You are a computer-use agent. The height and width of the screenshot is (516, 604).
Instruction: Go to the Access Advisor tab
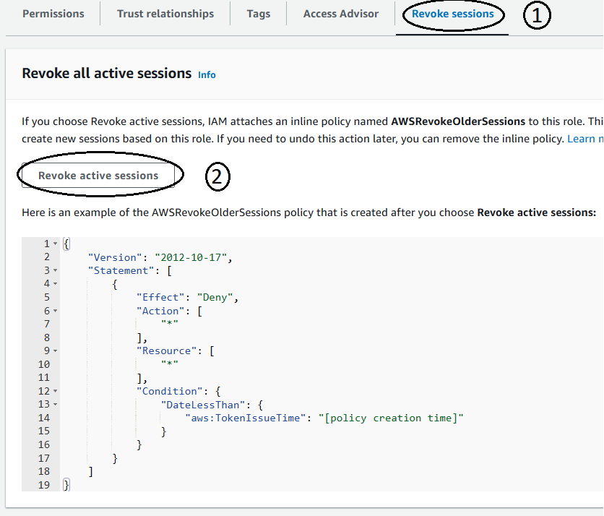(x=340, y=14)
